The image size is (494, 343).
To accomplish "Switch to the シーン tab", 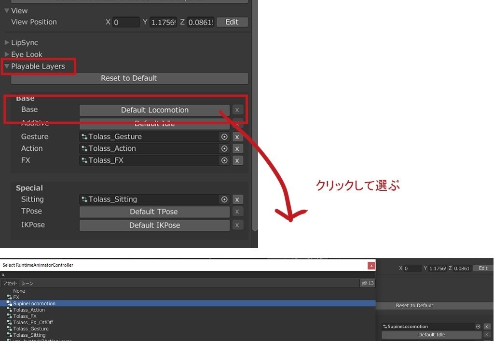I will pos(27,283).
